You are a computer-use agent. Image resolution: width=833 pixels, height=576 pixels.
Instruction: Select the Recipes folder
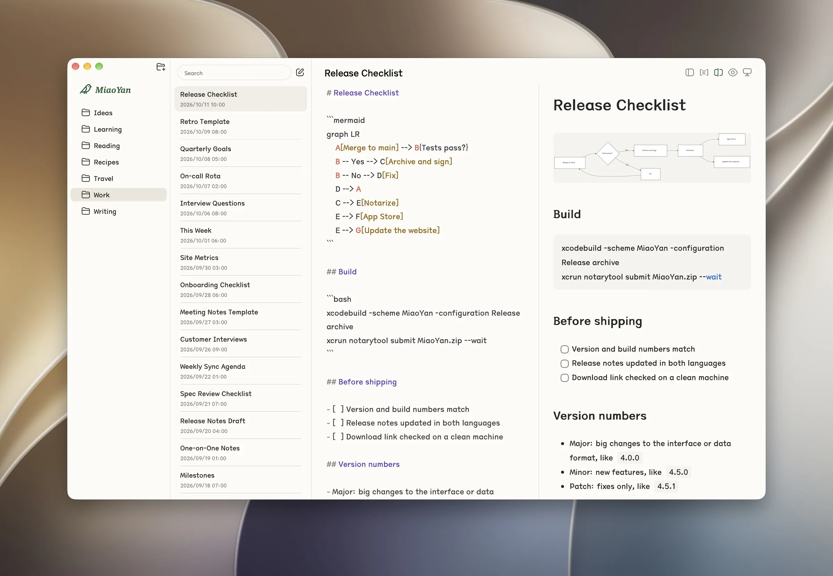(119, 162)
